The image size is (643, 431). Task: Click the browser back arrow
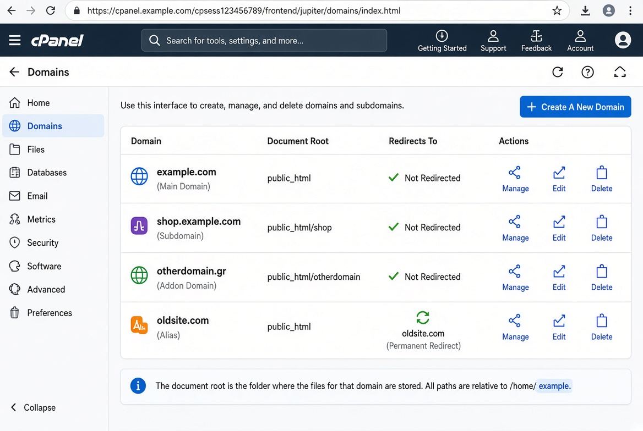(12, 10)
